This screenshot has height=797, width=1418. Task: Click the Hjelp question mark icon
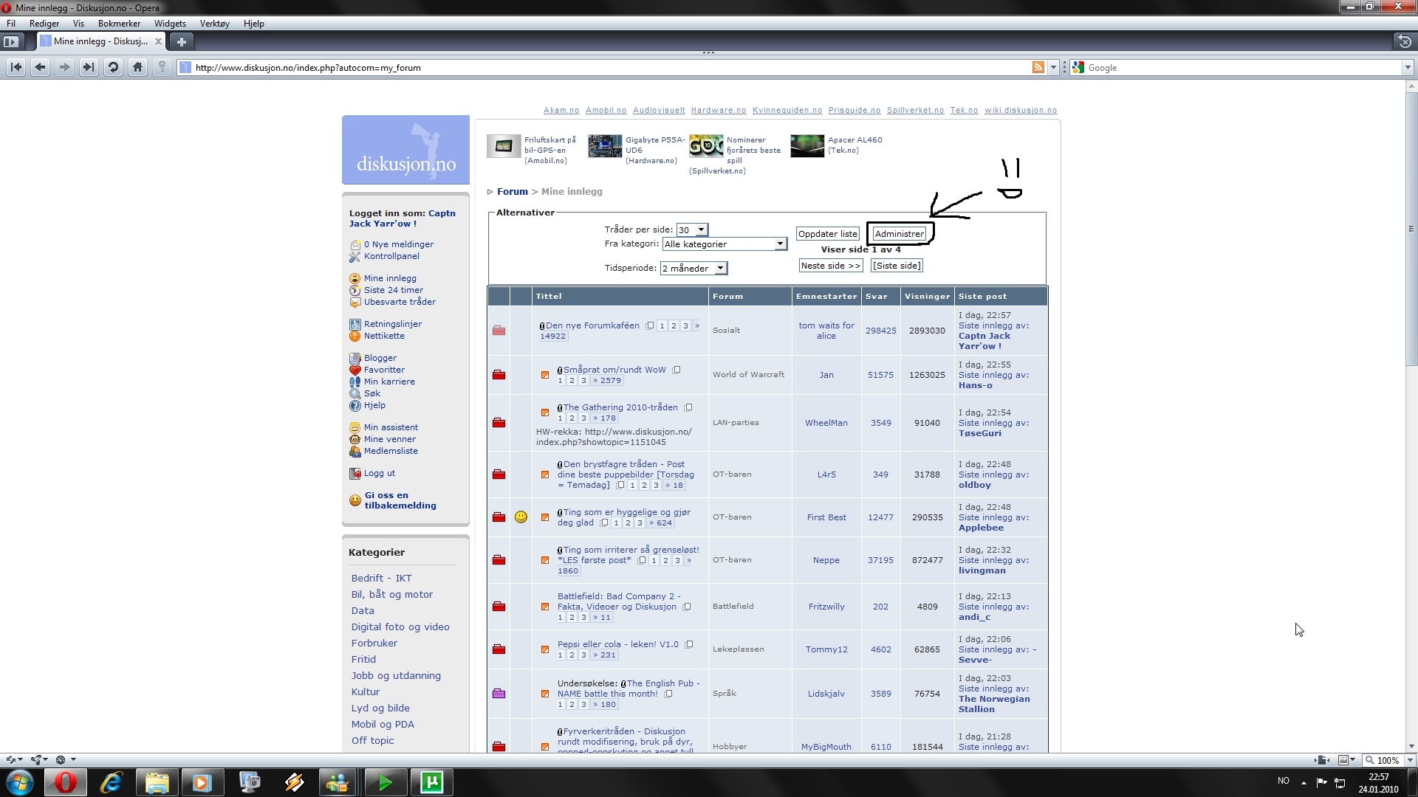point(355,406)
